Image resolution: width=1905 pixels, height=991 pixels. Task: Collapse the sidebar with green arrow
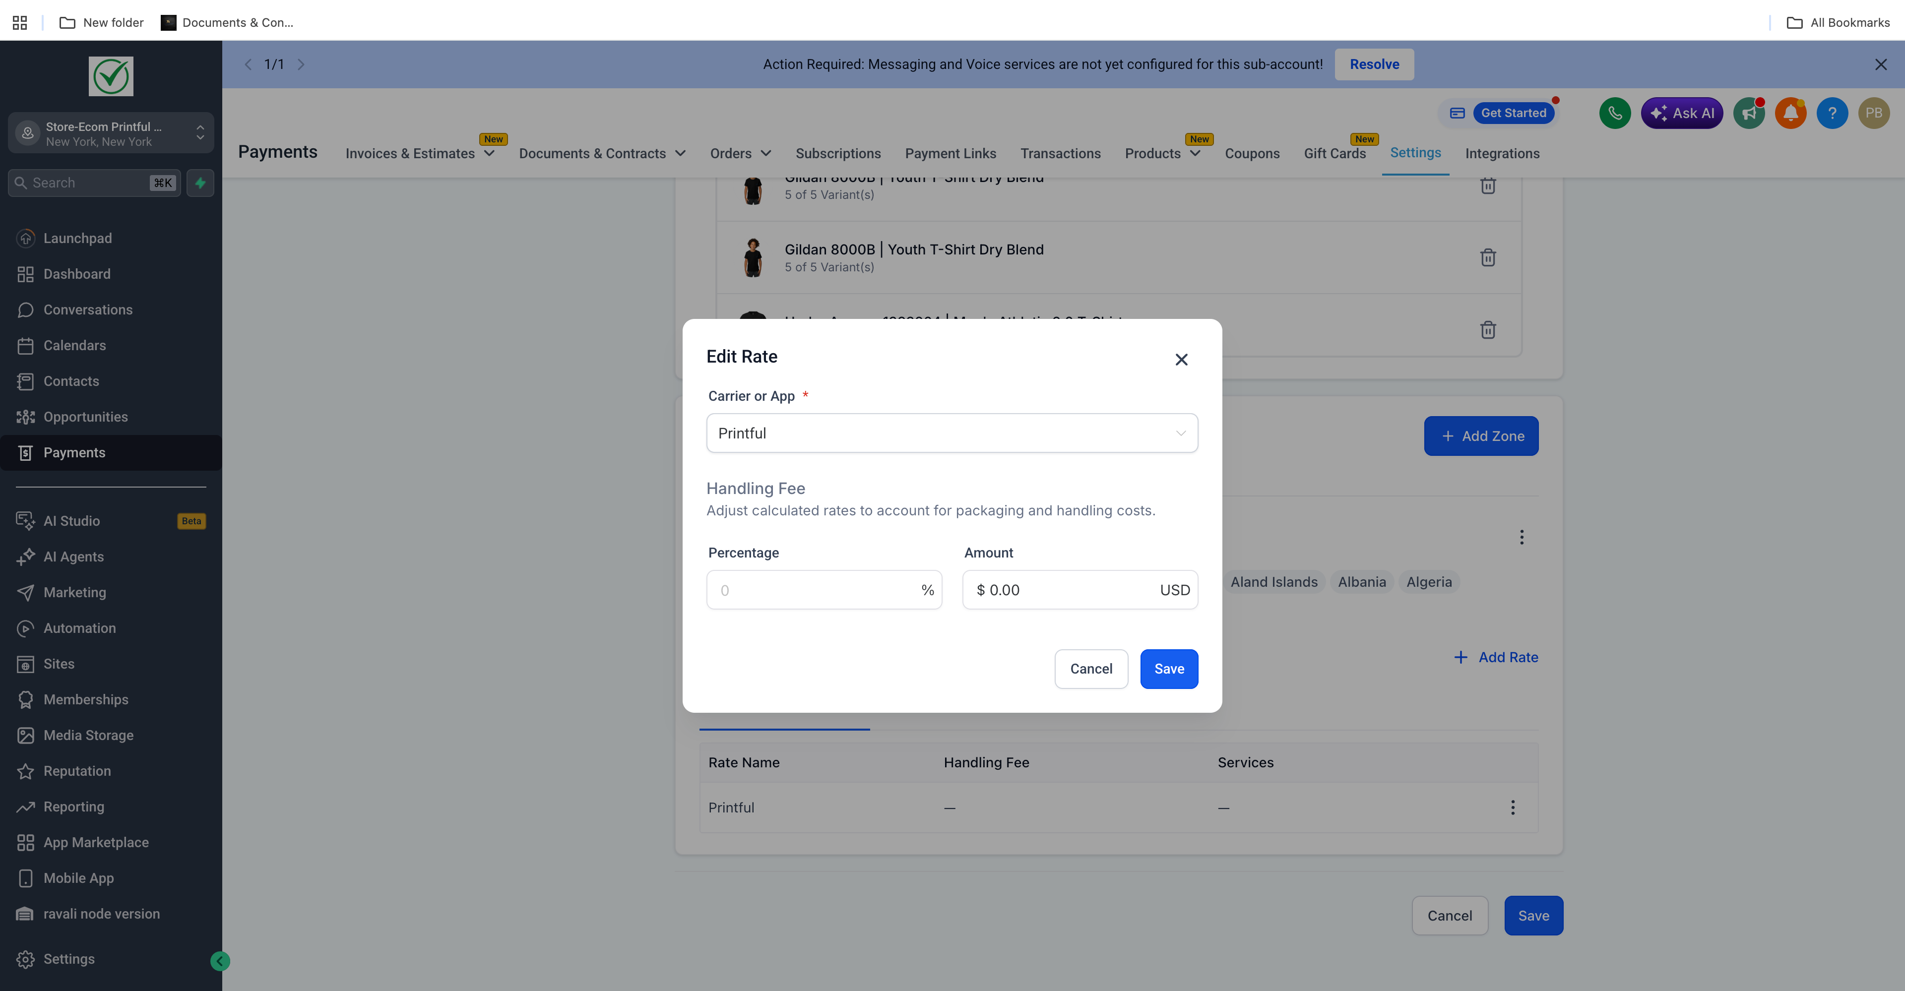[x=220, y=961]
